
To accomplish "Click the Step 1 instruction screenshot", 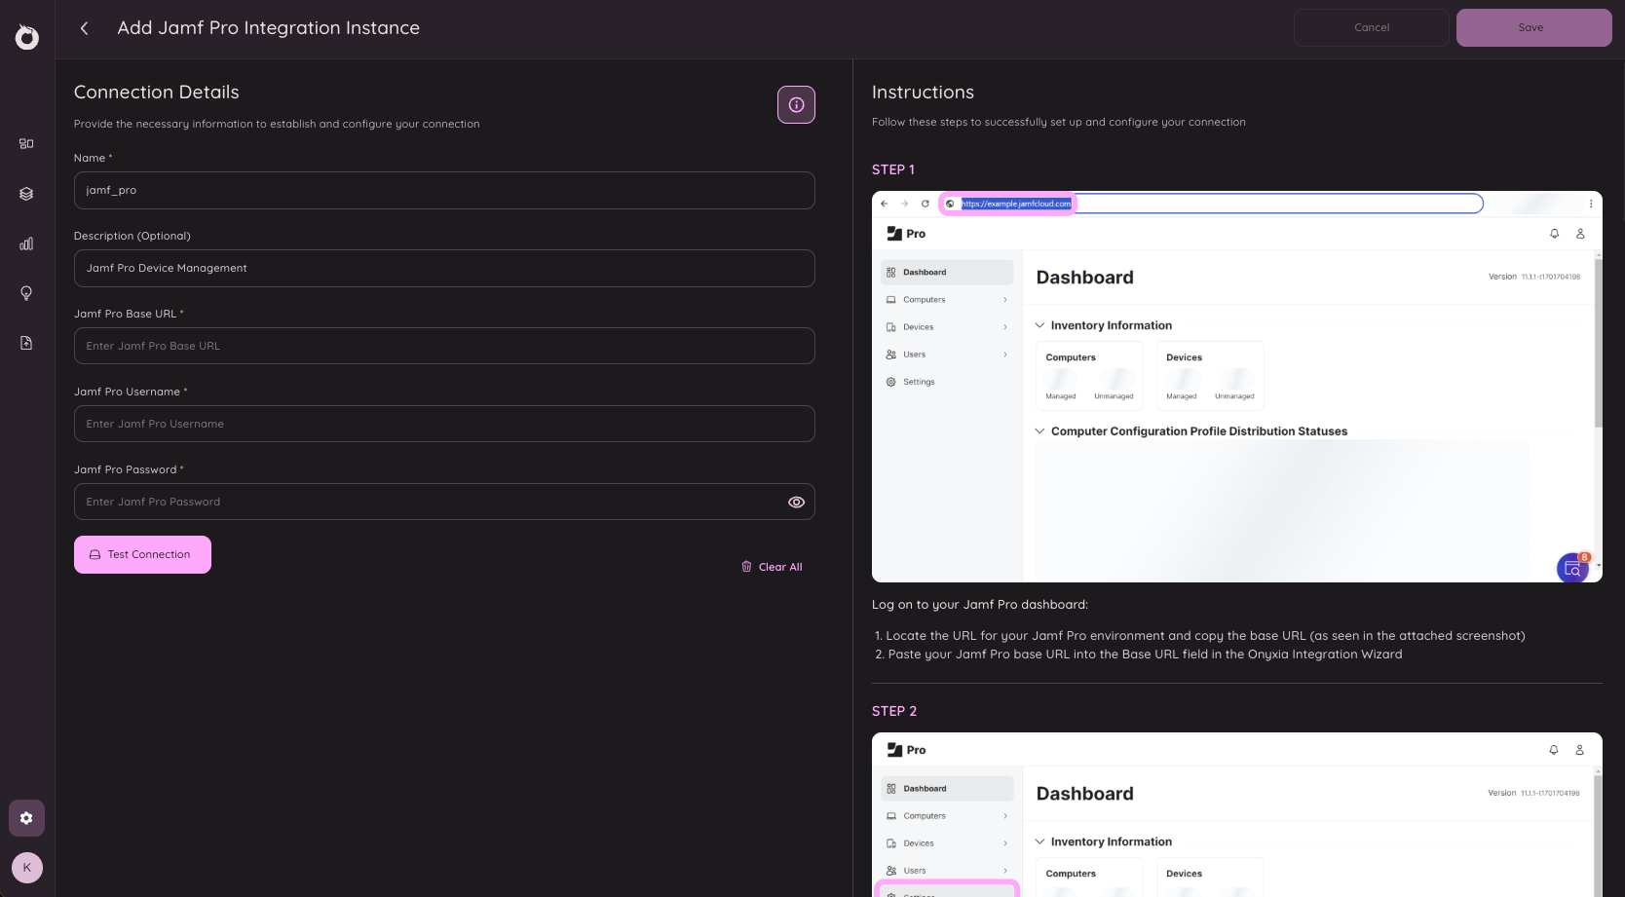I will tap(1236, 387).
